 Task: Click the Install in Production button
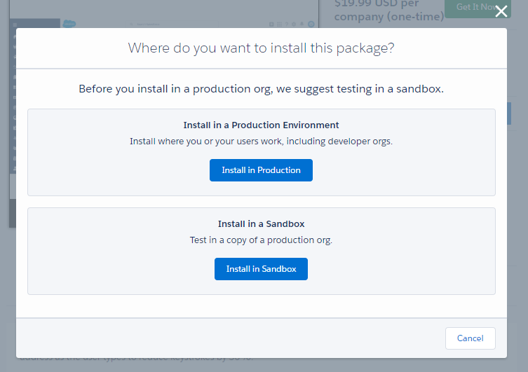[261, 170]
